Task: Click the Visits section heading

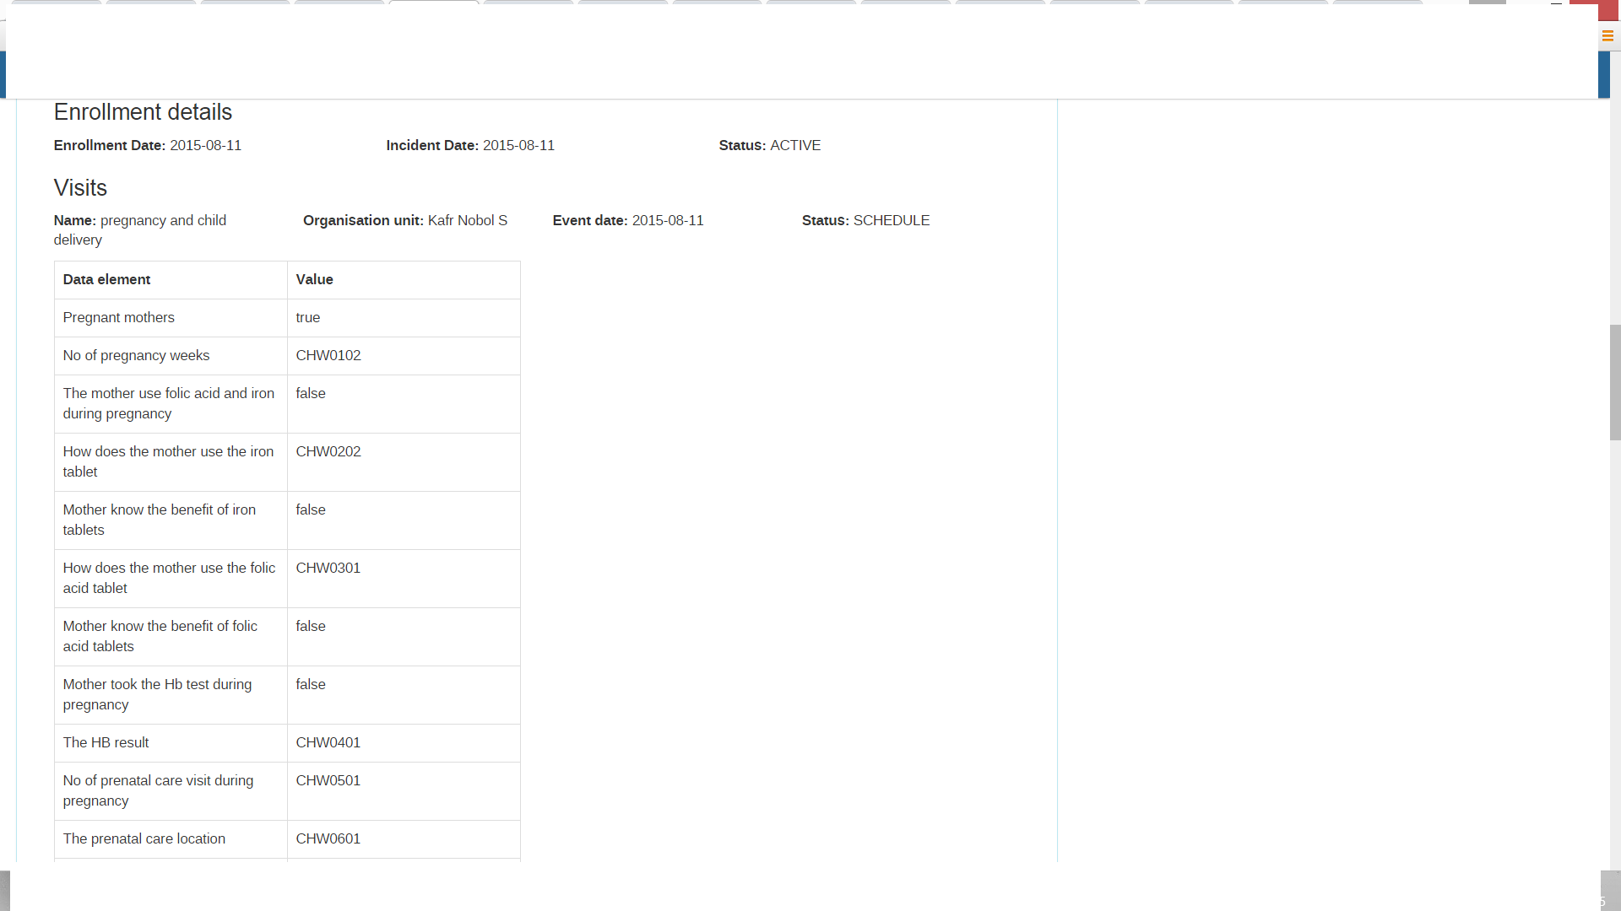Action: point(80,188)
